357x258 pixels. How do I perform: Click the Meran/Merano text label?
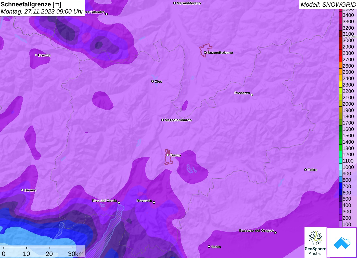point(189,3)
